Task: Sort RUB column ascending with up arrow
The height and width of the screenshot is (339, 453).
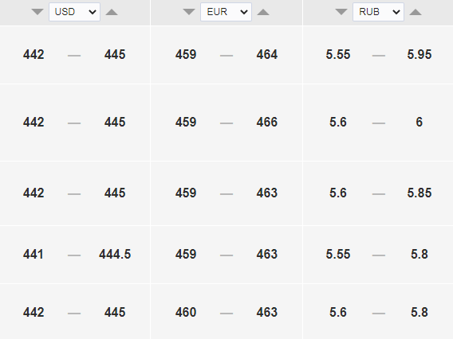Action: [x=416, y=12]
